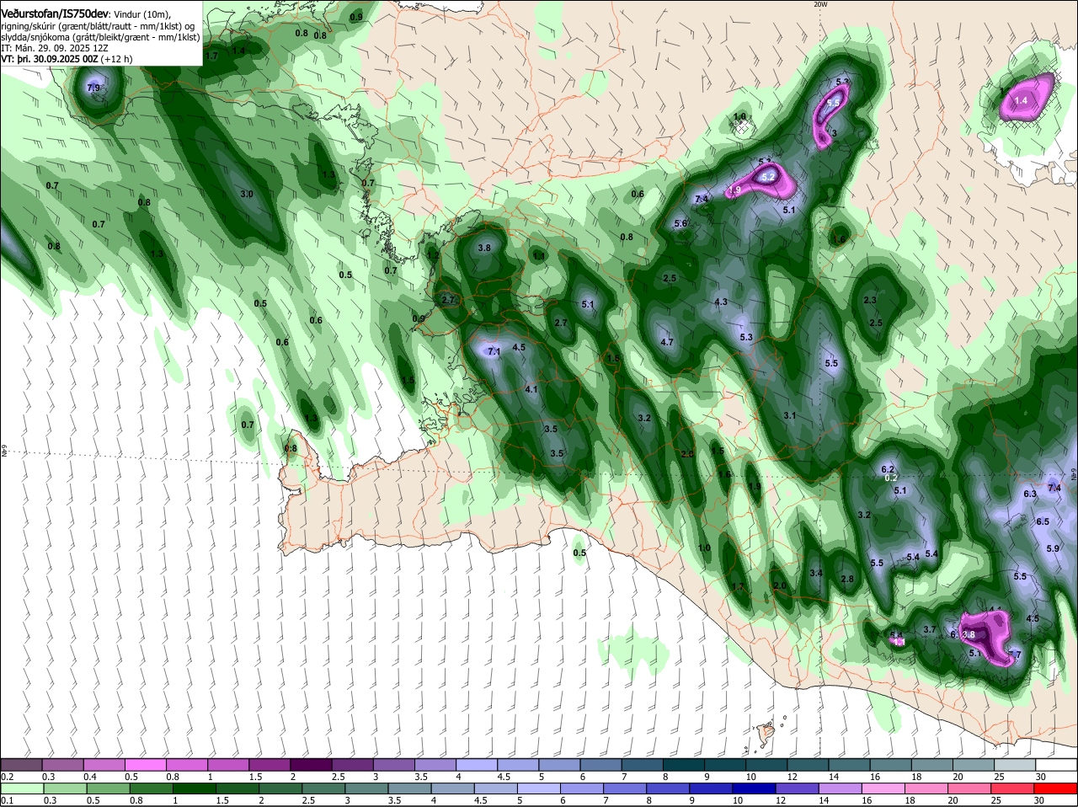The height and width of the screenshot is (807, 1078).
Task: Click the 4.1 precipitation value on the map
Action: pos(531,389)
